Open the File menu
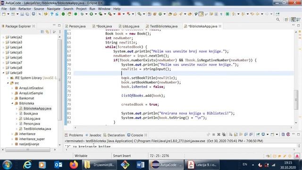Screen dimensions: 302x170 [4, 8]
